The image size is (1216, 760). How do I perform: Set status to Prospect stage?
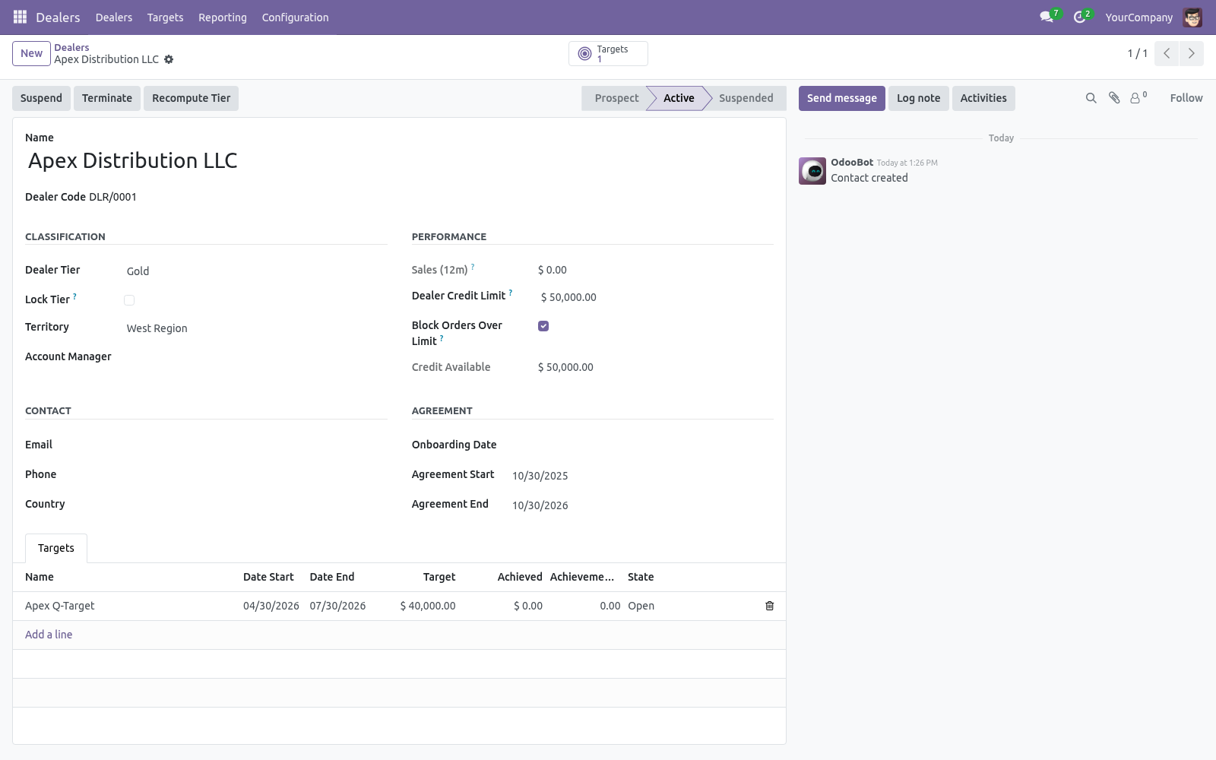[616, 98]
